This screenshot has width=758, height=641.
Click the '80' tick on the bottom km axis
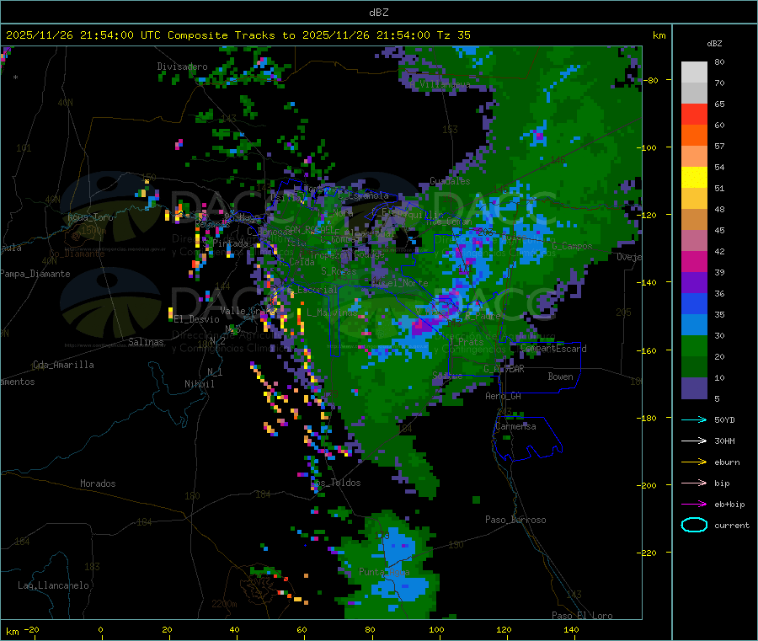pyautogui.click(x=370, y=629)
